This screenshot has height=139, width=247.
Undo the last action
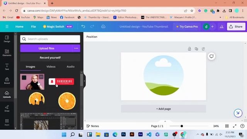83,27
